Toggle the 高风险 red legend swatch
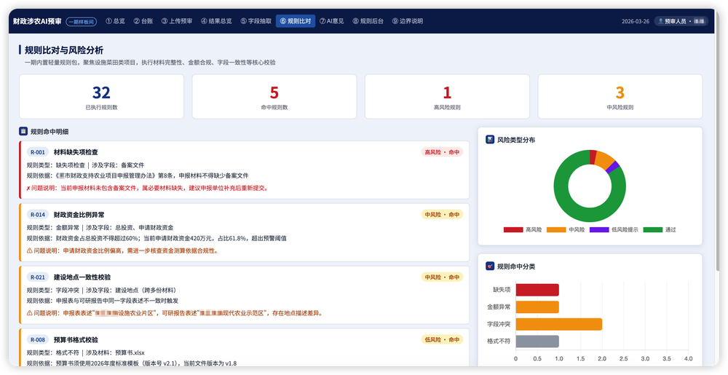This screenshot has height=375, width=728. coord(513,230)
